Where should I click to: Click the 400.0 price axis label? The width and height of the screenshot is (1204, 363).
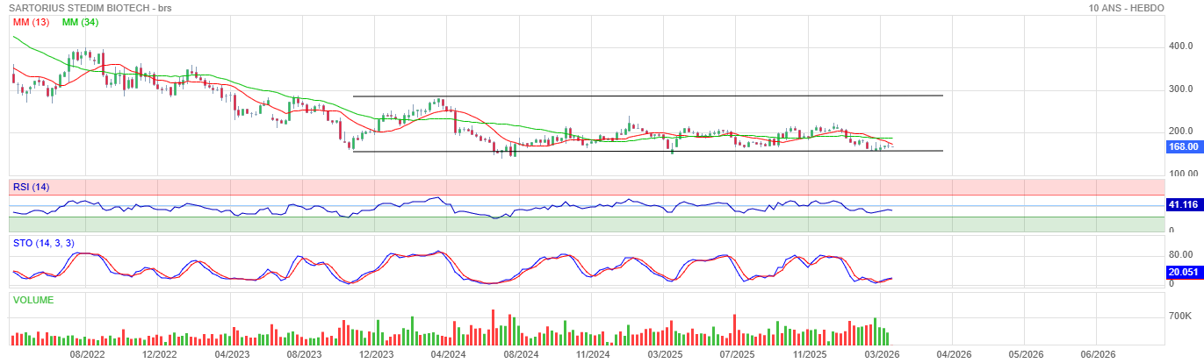(1179, 46)
